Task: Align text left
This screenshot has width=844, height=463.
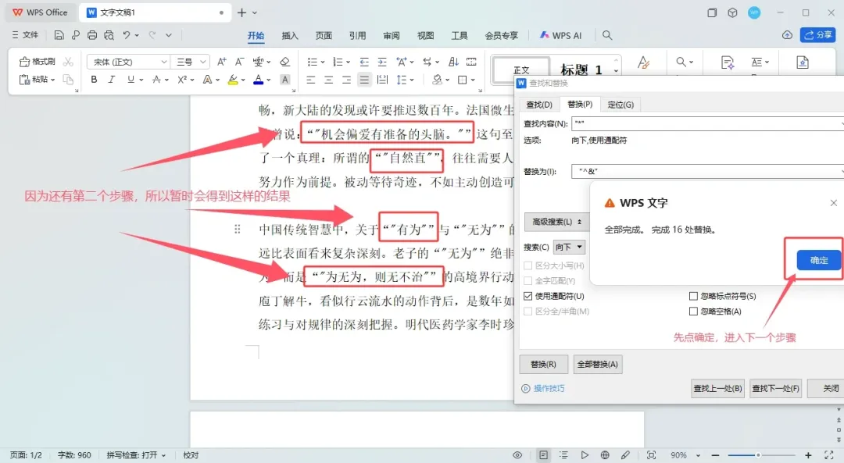Action: click(310, 80)
